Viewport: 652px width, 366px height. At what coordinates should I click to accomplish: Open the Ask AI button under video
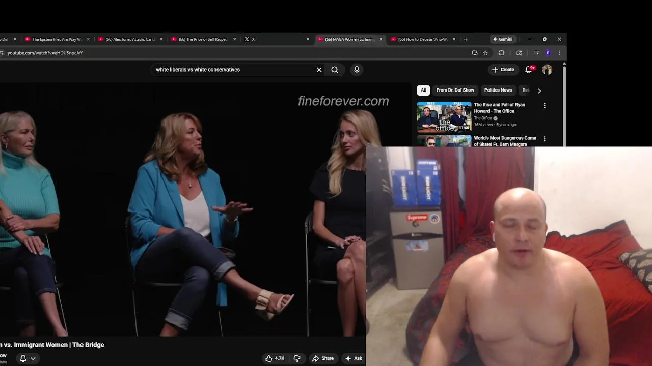(354, 358)
